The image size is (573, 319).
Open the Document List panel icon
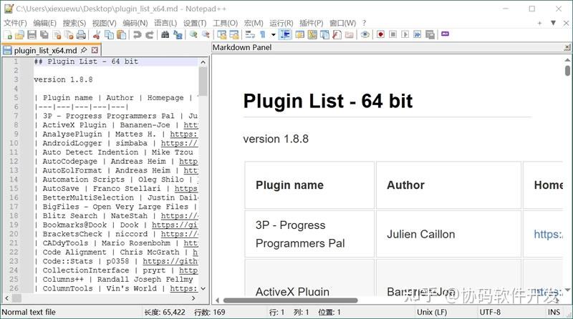tap(324, 34)
